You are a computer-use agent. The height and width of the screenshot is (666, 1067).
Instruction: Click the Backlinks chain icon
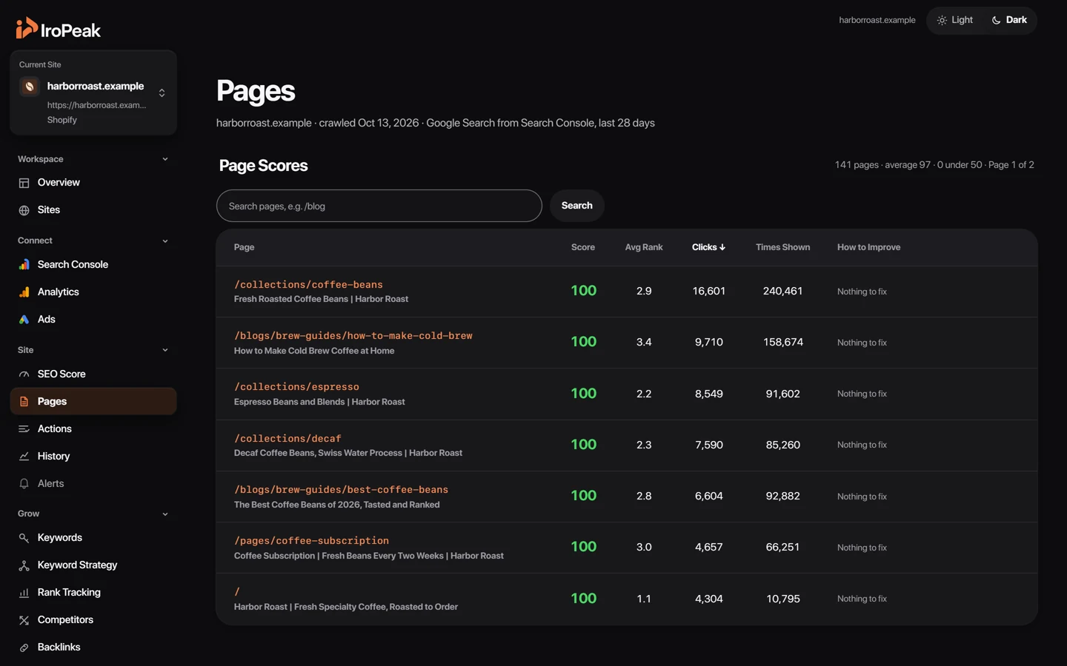click(24, 647)
